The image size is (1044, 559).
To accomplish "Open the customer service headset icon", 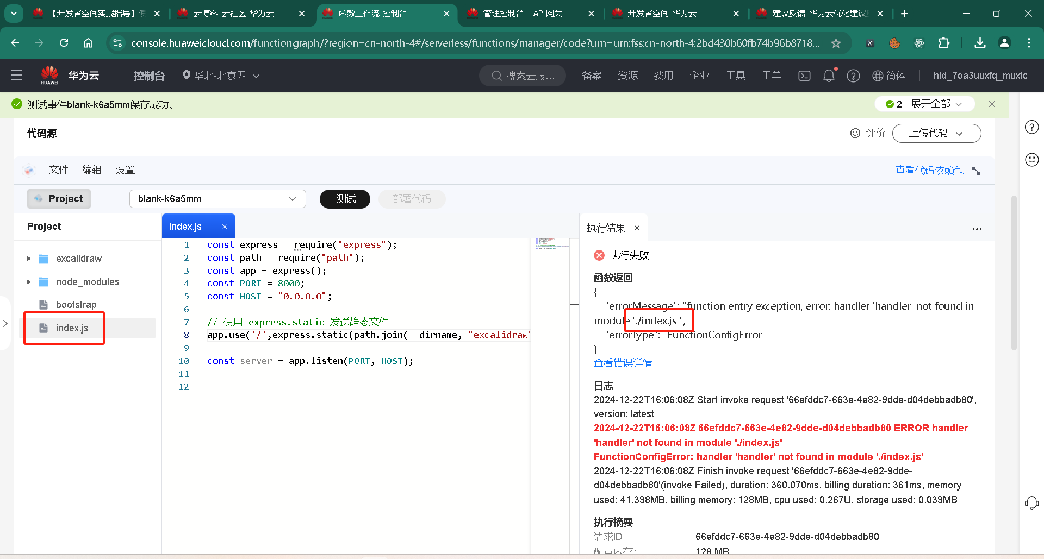I will point(1031,503).
